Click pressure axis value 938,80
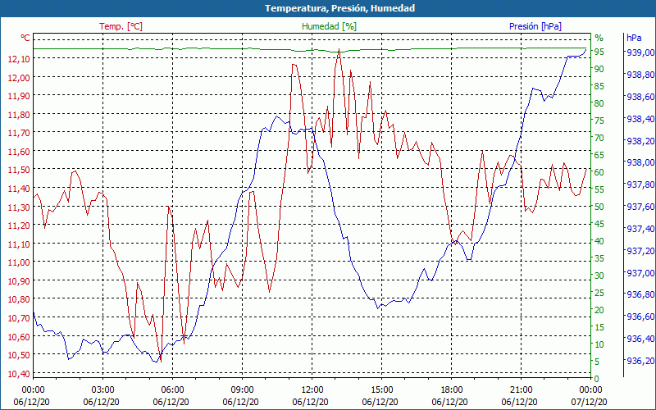Image resolution: width=656 pixels, height=410 pixels. pyautogui.click(x=639, y=75)
